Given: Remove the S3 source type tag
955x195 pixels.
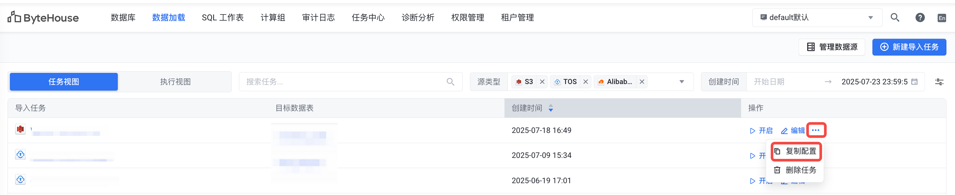Looking at the screenshot, I should pos(542,82).
